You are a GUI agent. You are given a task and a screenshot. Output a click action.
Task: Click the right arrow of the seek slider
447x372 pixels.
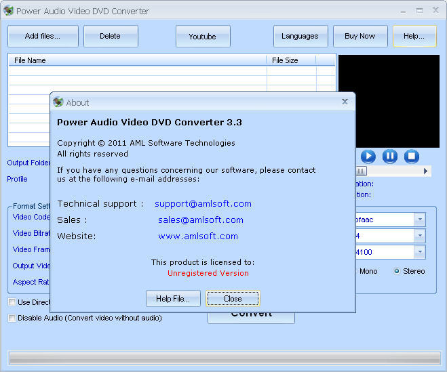click(425, 171)
